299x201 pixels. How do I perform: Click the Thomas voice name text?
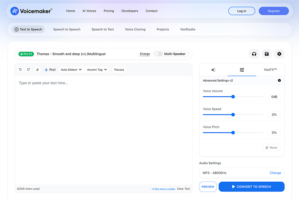(71, 54)
